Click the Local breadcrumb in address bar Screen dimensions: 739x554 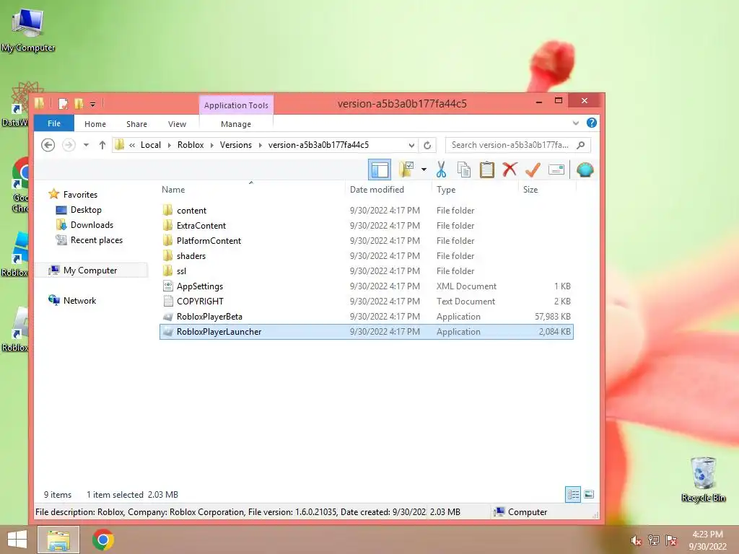(151, 145)
